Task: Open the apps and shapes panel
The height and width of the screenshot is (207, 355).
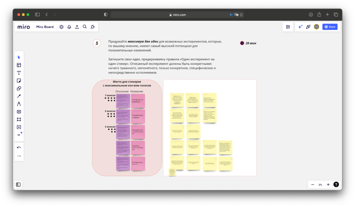Action: pyautogui.click(x=288, y=27)
